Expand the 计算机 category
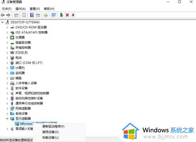196x142 pixels. point(7,68)
